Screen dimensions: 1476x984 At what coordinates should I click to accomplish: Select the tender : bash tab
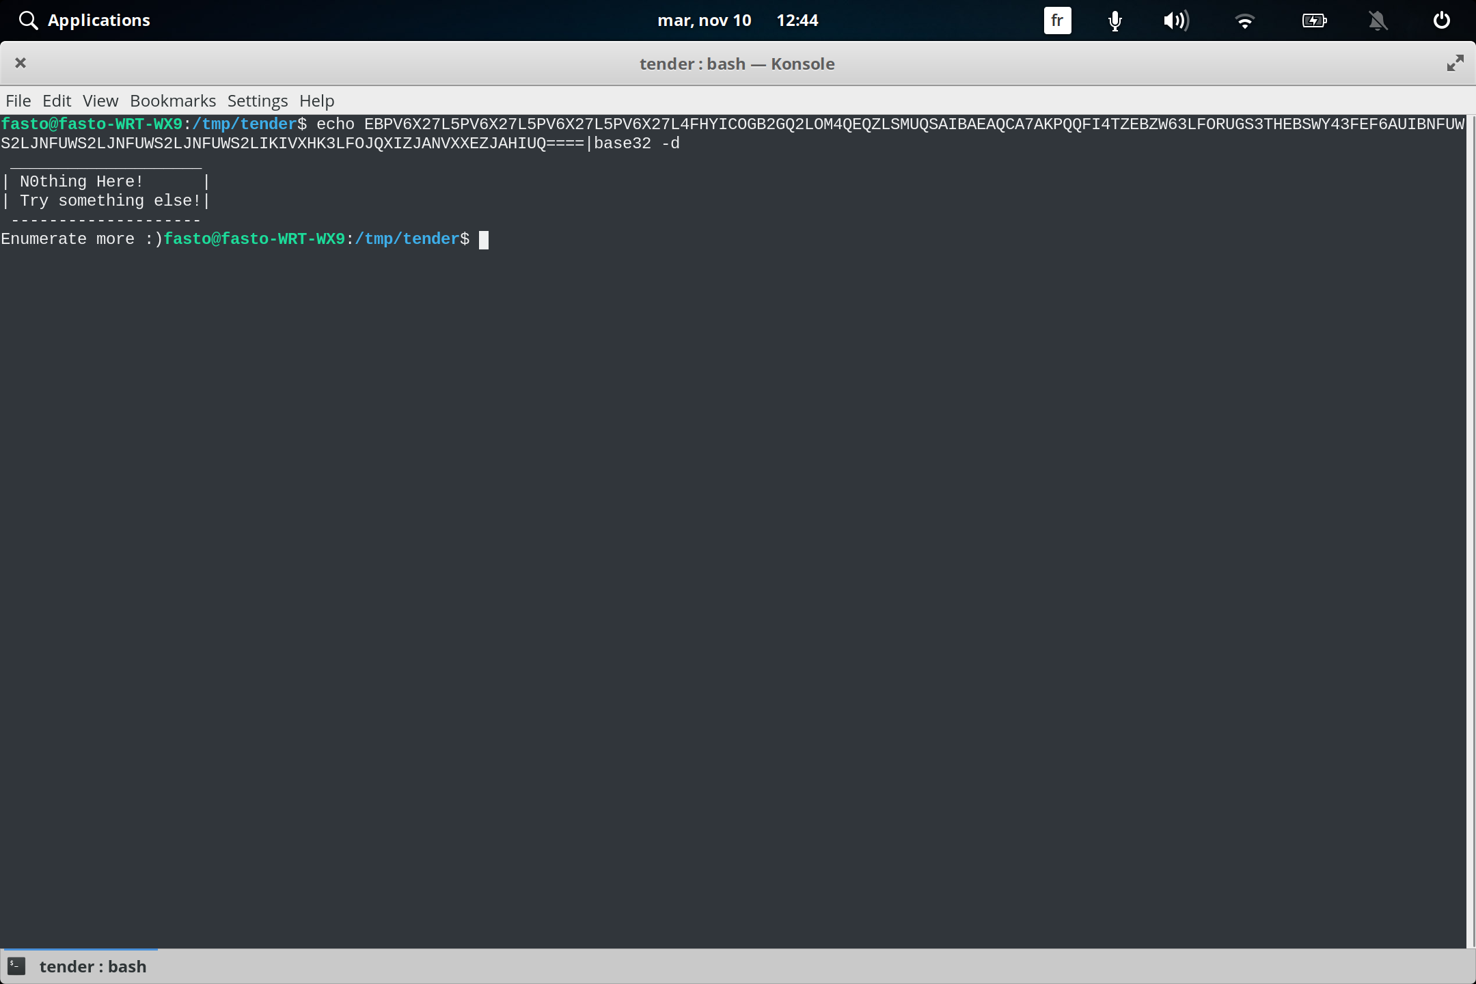[x=94, y=966]
